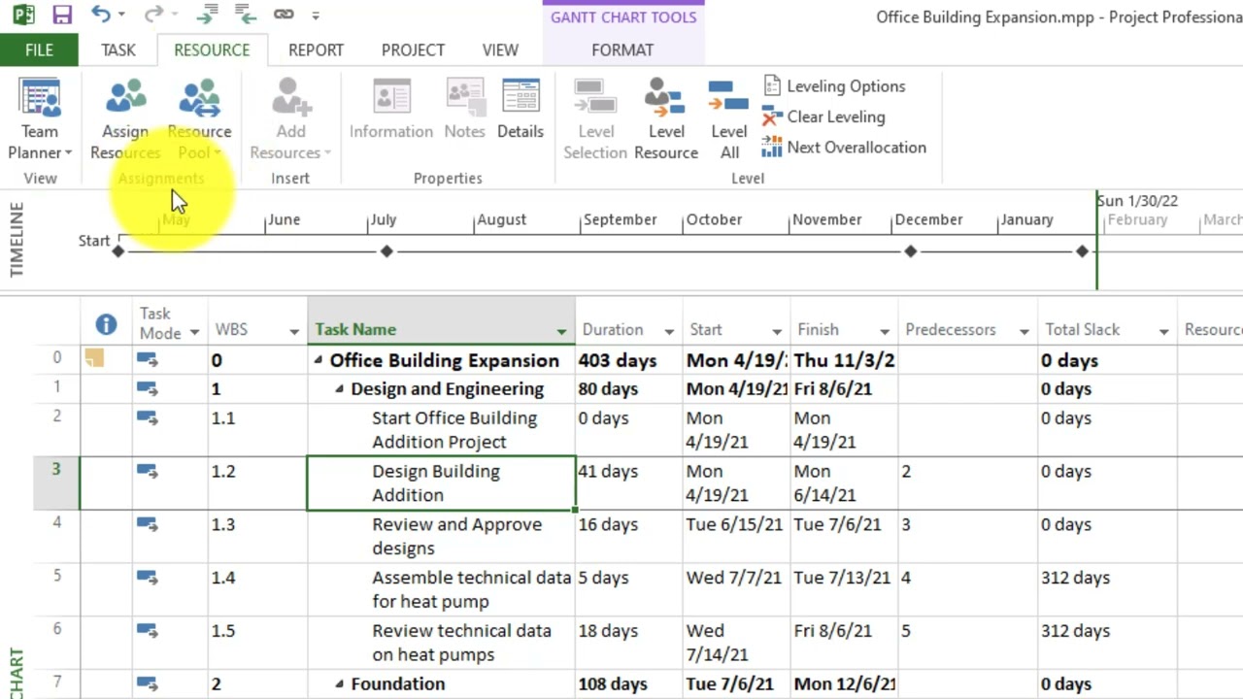Screen dimensions: 1243x699
Task: Switch to the VIEW tab
Action: click(x=500, y=50)
